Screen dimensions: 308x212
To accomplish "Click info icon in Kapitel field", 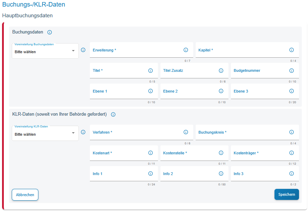I will [x=291, y=50].
